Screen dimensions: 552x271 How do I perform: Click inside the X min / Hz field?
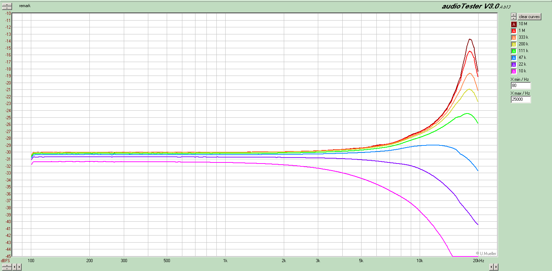[x=521, y=85]
